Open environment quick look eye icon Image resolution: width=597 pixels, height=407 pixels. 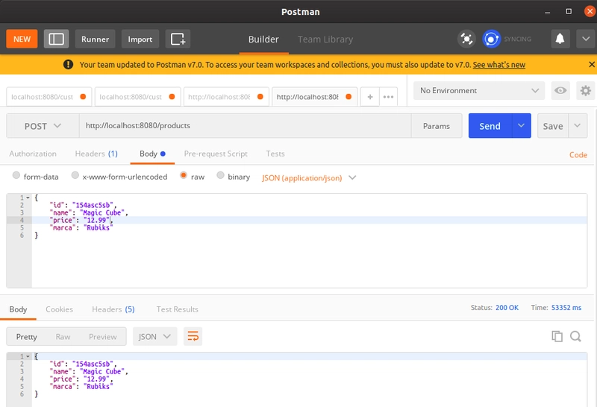click(560, 90)
